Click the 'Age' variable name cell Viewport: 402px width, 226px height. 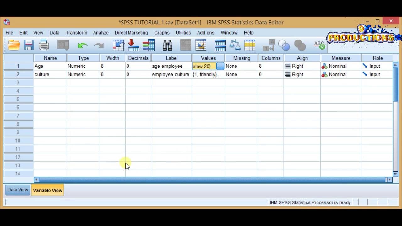(50, 66)
